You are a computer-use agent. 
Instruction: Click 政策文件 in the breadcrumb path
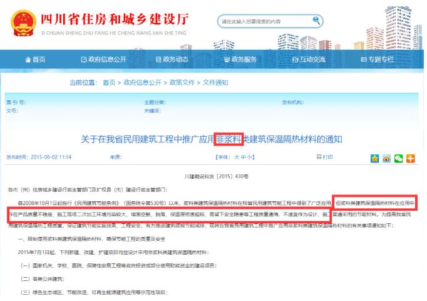tap(180, 83)
